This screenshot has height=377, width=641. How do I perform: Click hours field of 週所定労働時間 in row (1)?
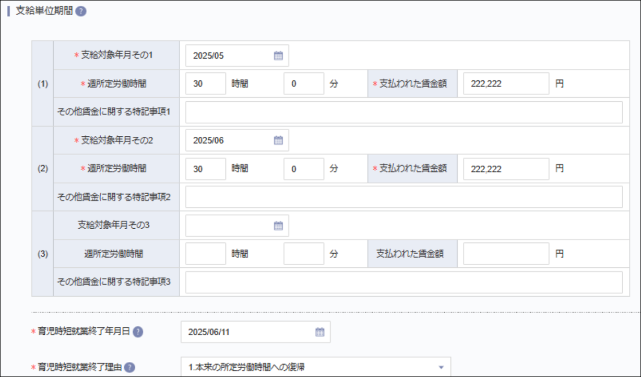[x=205, y=84]
